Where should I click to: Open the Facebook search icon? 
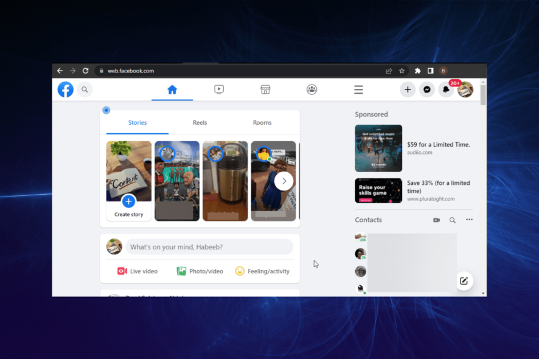[x=85, y=90]
